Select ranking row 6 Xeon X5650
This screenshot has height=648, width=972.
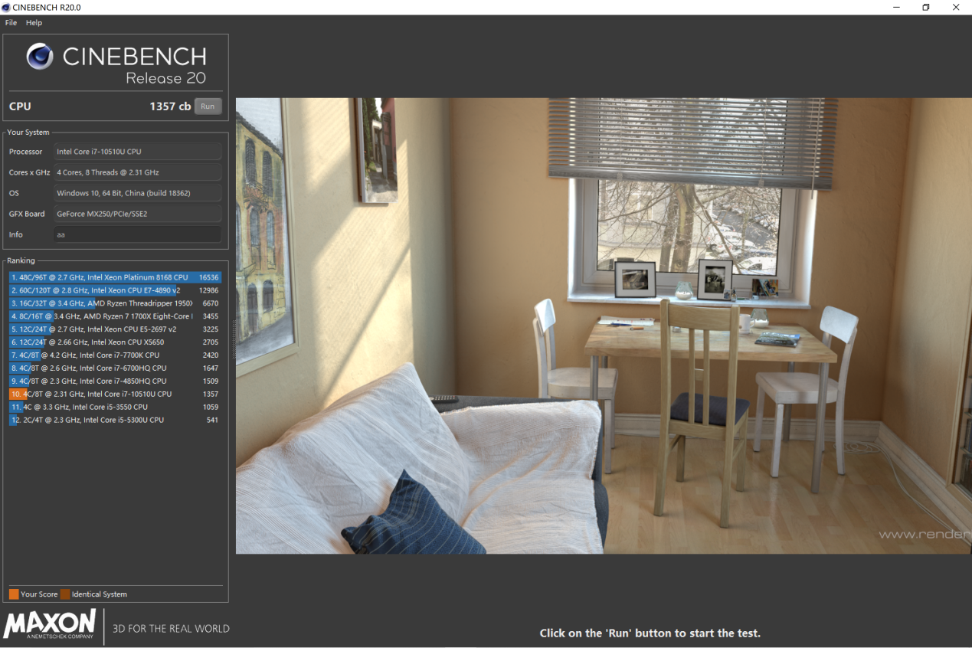(115, 342)
